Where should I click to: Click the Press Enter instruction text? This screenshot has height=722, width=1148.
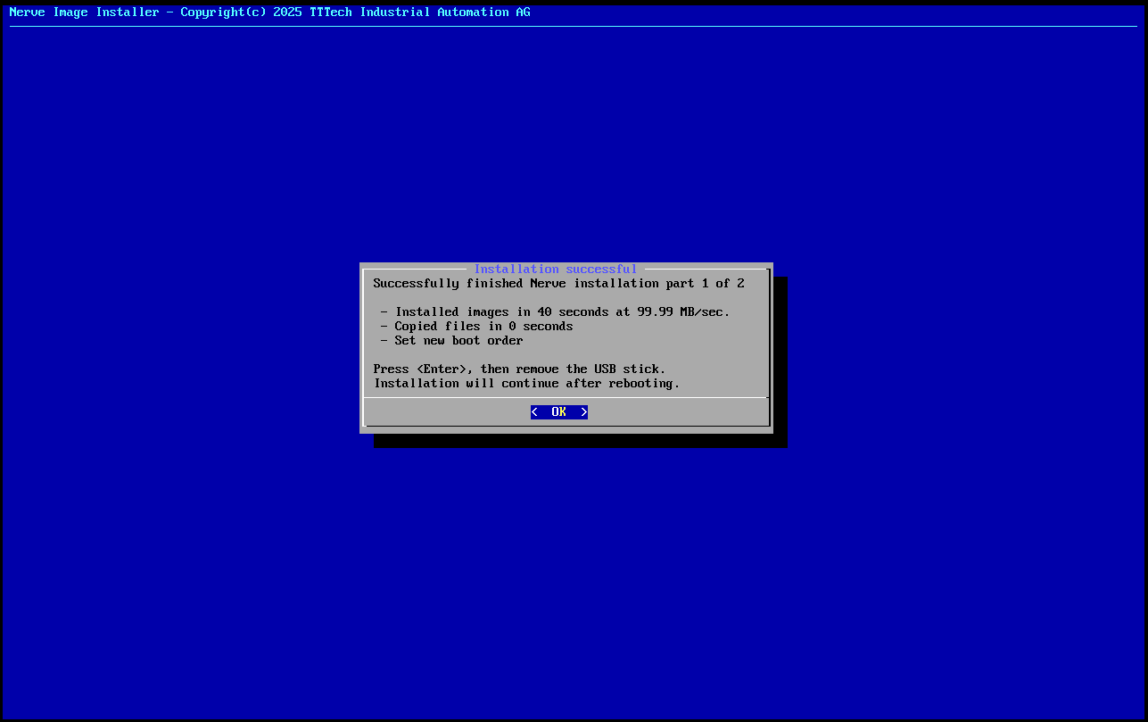pos(518,369)
